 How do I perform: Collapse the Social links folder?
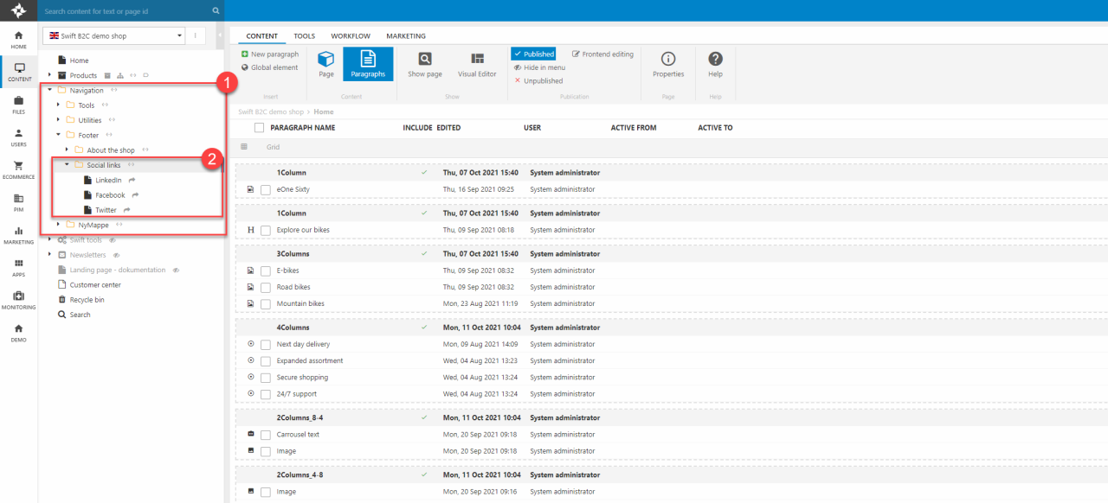tap(67, 165)
